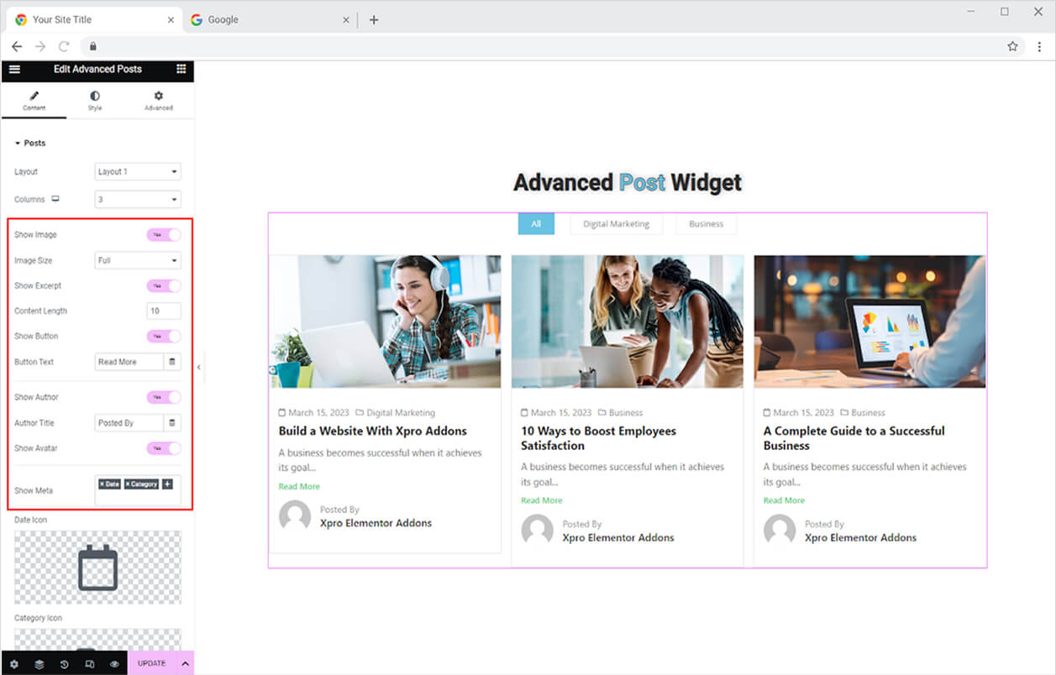The image size is (1056, 675).
Task: Bookmark page with the star icon
Action: pyautogui.click(x=1012, y=46)
